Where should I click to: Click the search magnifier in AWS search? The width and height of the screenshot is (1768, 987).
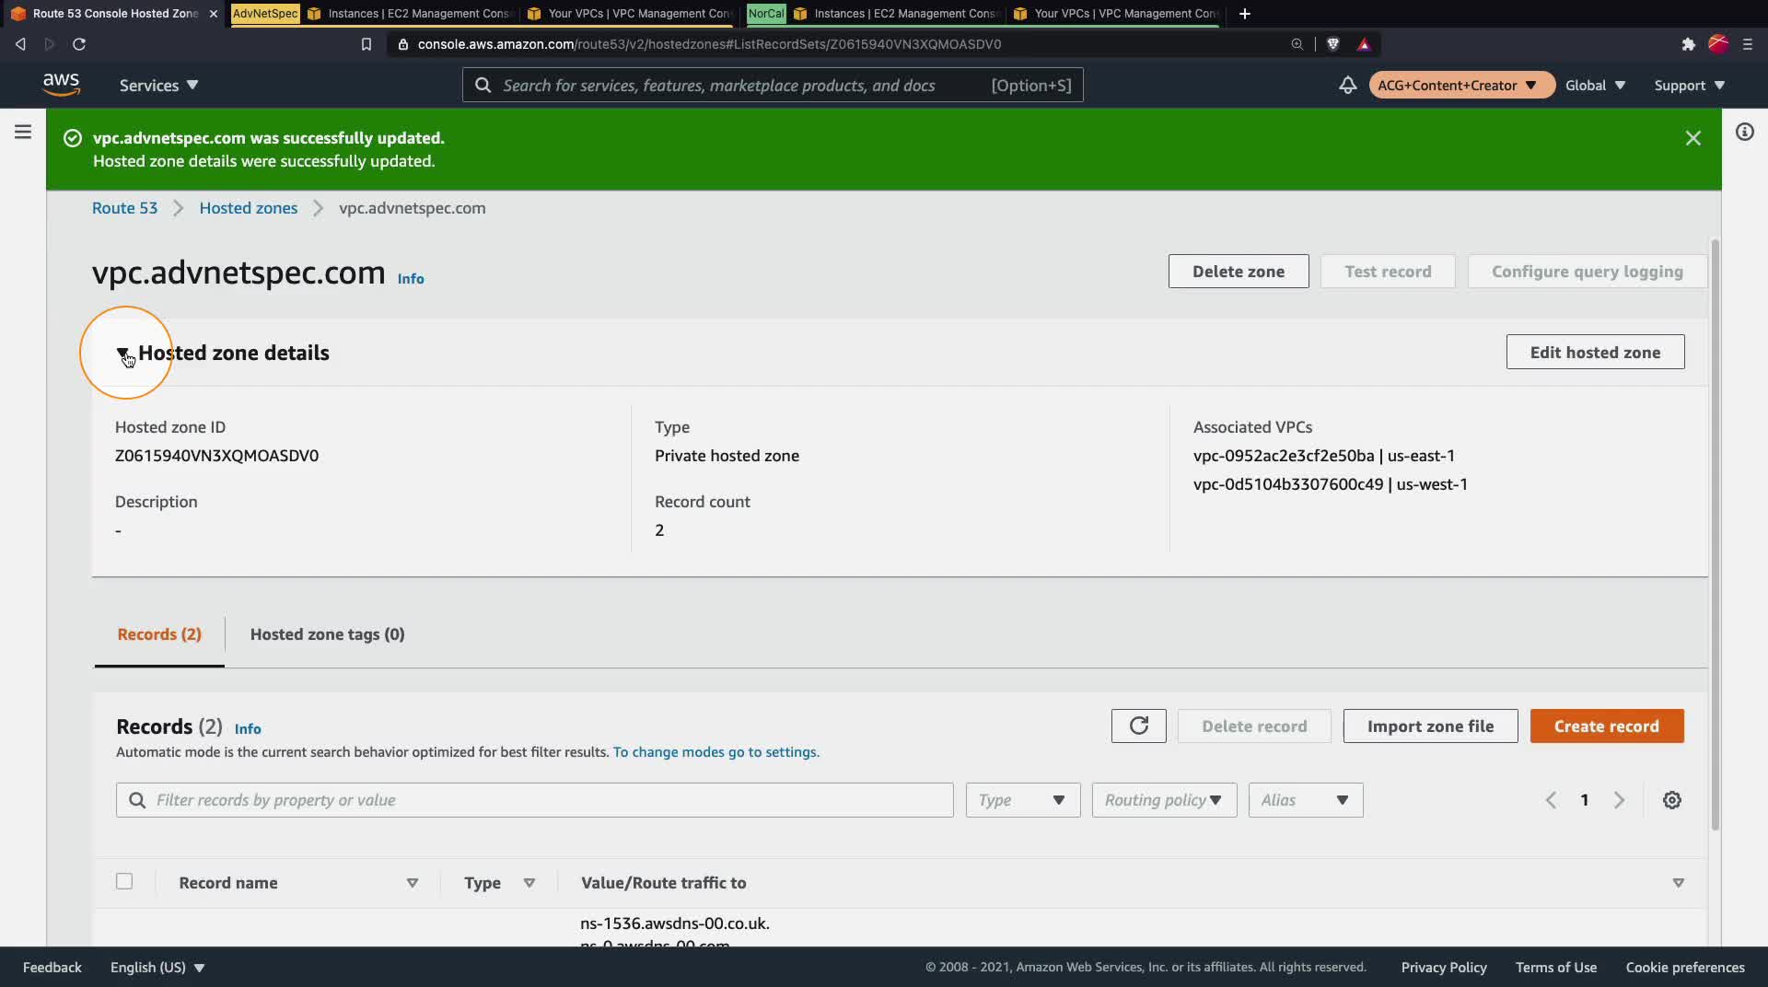point(483,86)
